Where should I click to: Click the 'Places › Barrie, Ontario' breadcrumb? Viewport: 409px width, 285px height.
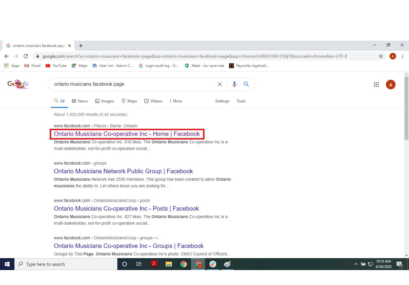[116, 126]
